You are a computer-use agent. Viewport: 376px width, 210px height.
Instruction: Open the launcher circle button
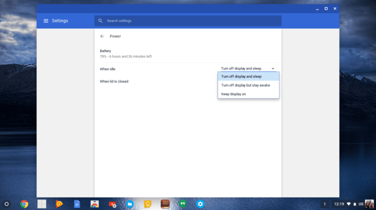(7, 203)
